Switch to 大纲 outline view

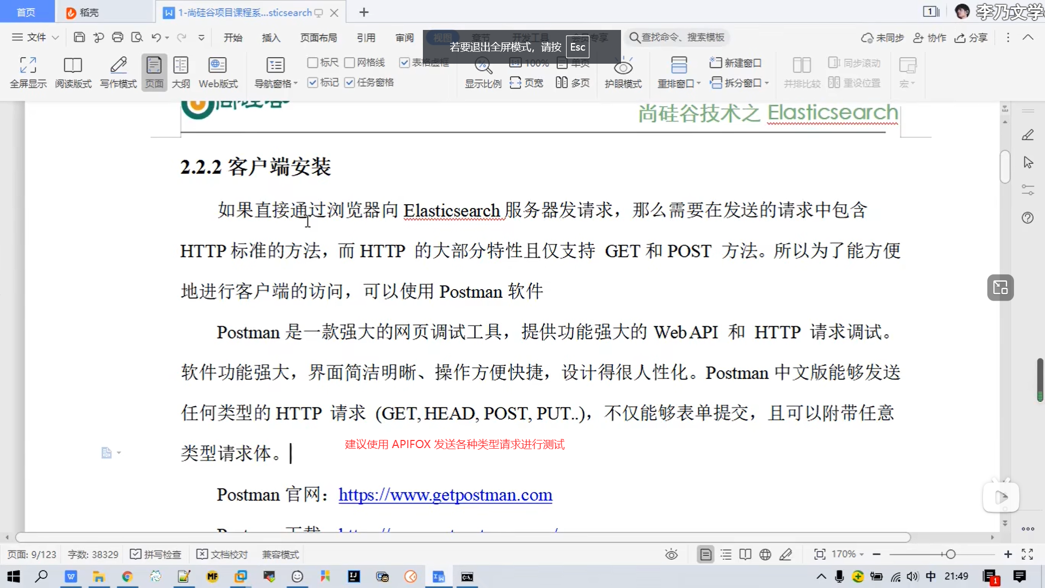(x=181, y=65)
